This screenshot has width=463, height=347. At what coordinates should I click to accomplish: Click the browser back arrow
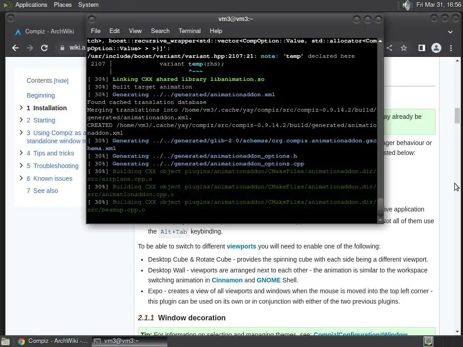[x=15, y=48]
